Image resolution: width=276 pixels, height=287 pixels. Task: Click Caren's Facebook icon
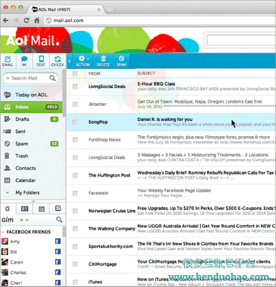click(58, 262)
